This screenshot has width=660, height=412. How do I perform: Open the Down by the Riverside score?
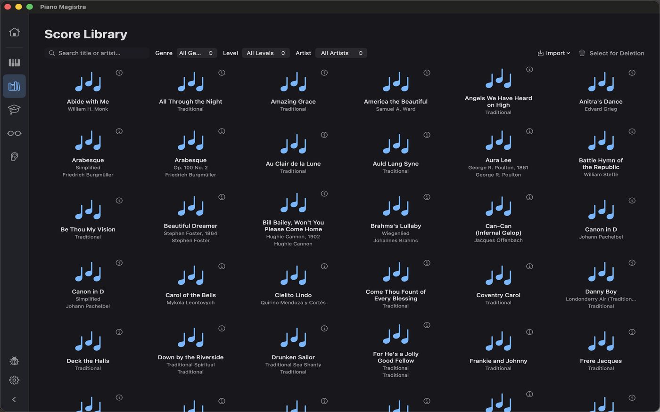coord(190,338)
